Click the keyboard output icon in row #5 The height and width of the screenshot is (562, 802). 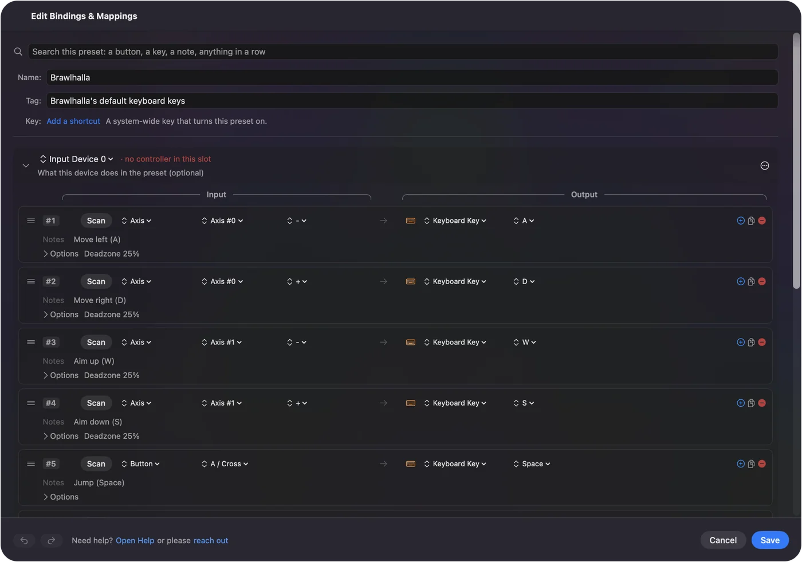click(411, 463)
